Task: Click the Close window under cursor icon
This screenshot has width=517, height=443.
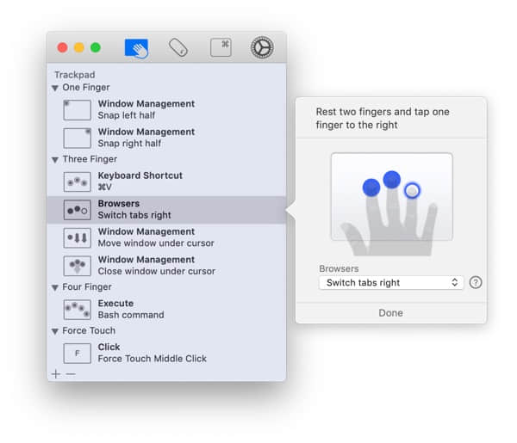Action: 78,266
